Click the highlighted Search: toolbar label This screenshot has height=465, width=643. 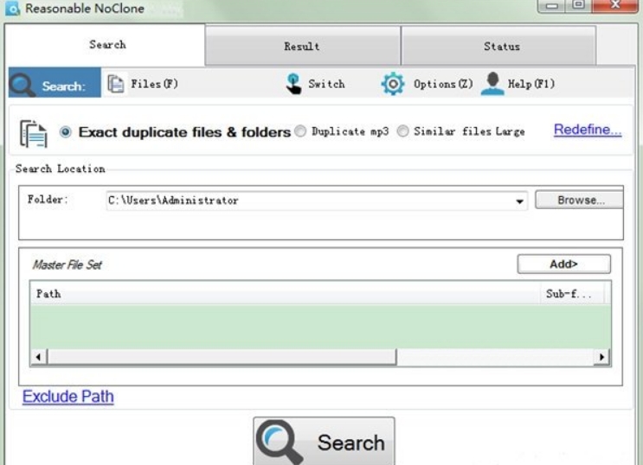[x=63, y=86]
